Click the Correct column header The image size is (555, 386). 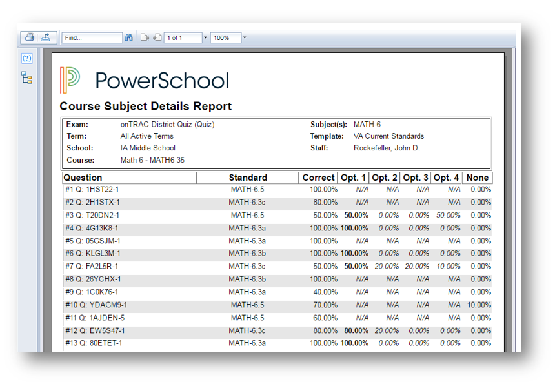318,178
